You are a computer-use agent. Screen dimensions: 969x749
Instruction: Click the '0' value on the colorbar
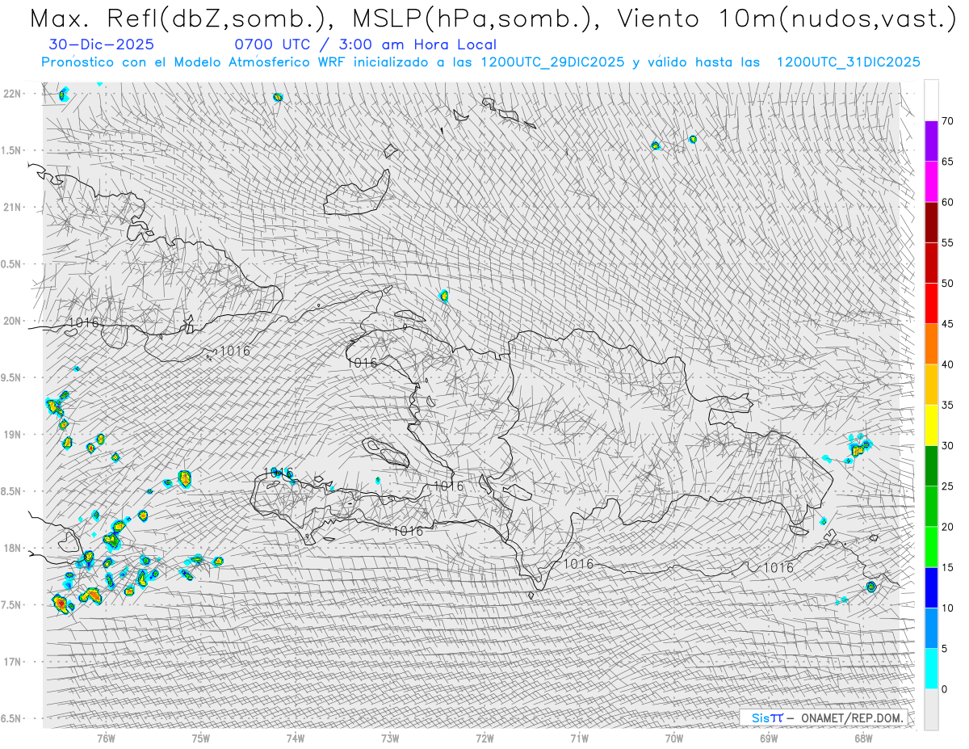coord(944,689)
